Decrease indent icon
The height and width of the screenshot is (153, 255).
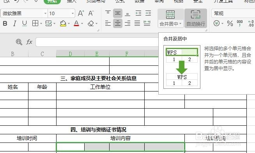(x=138, y=13)
